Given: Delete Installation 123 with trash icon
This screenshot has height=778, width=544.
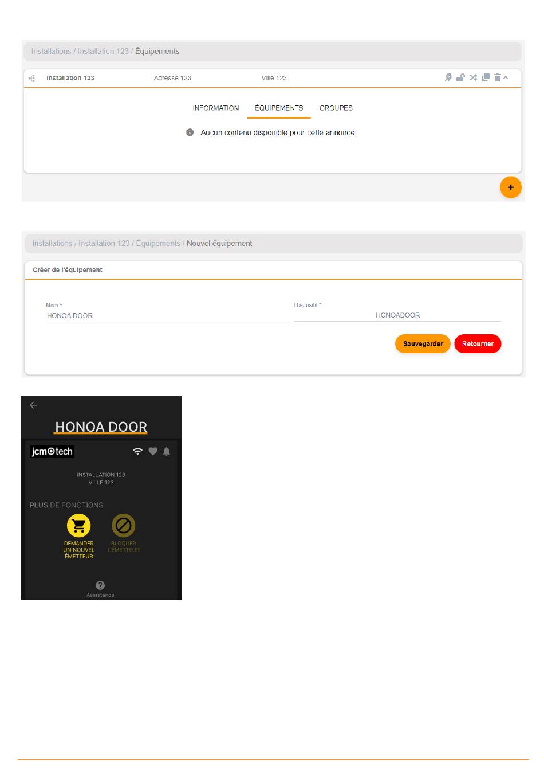Looking at the screenshot, I should pyautogui.click(x=497, y=77).
